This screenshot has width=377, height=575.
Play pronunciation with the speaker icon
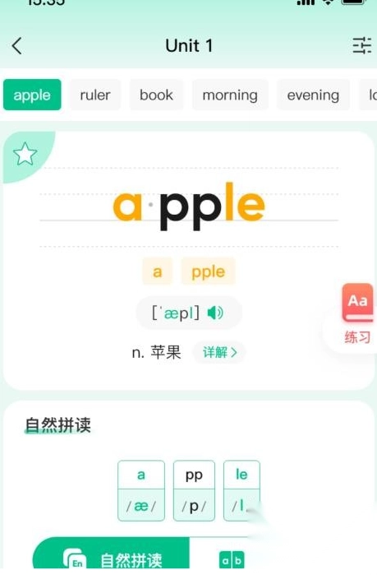point(215,313)
